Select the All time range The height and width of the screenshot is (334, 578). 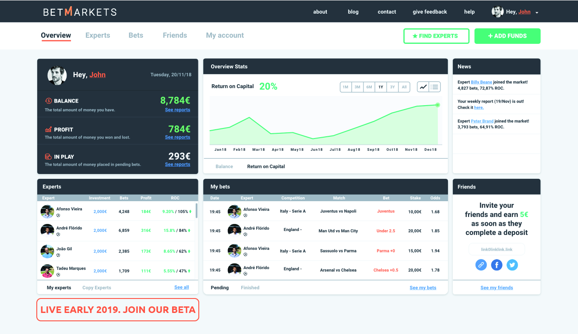(x=404, y=87)
